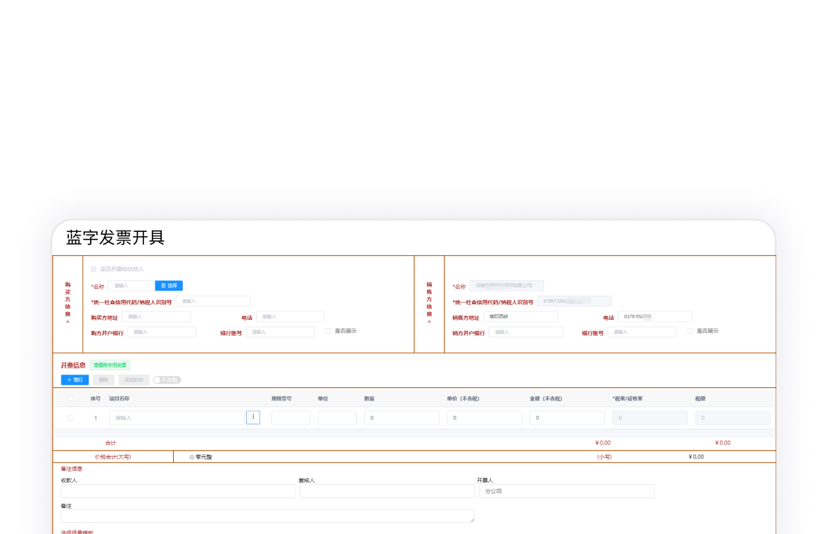
Task: Click the 购方开户银行 input field
Action: coord(162,332)
